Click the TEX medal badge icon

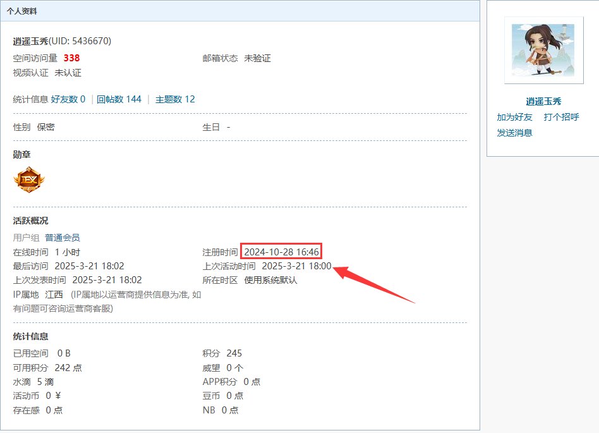[x=29, y=181]
